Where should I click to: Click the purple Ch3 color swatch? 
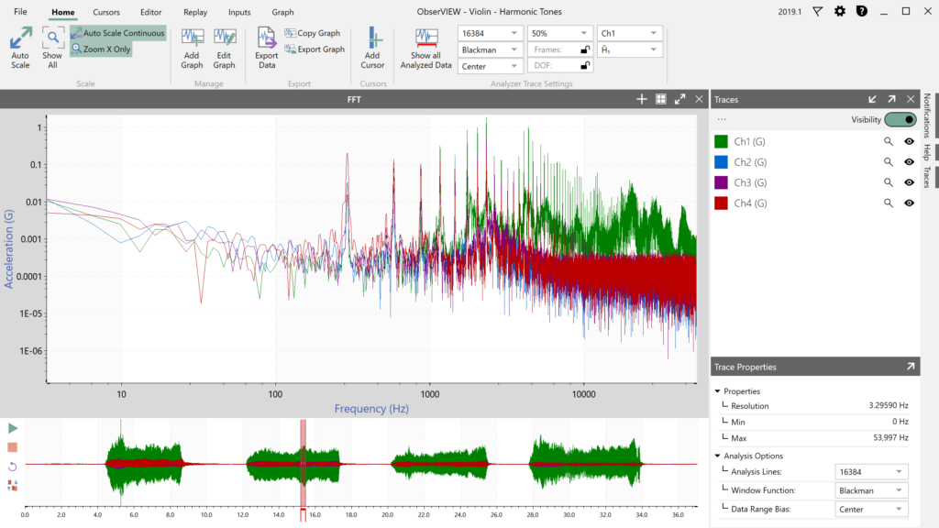(x=721, y=182)
